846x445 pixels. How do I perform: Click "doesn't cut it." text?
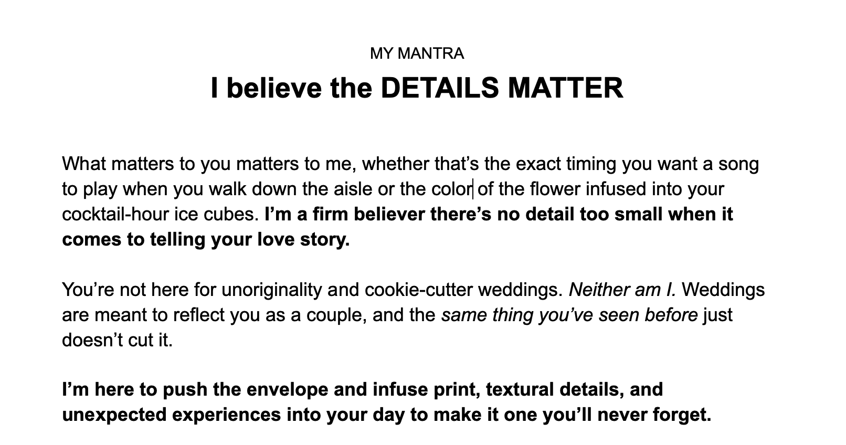pyautogui.click(x=117, y=340)
